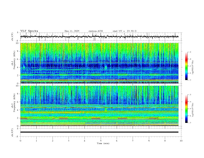Click the "Time (min)" axis label
The width and height of the screenshot is (204, 158).
tap(103, 143)
